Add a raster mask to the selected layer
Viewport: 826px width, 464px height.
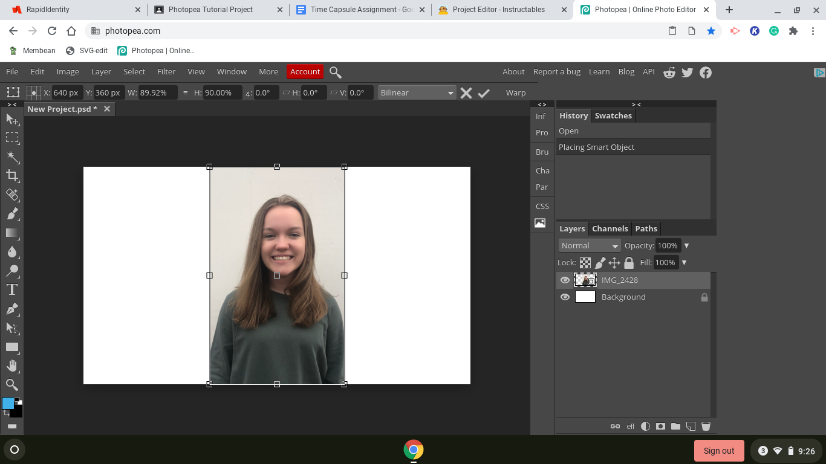[x=660, y=426]
